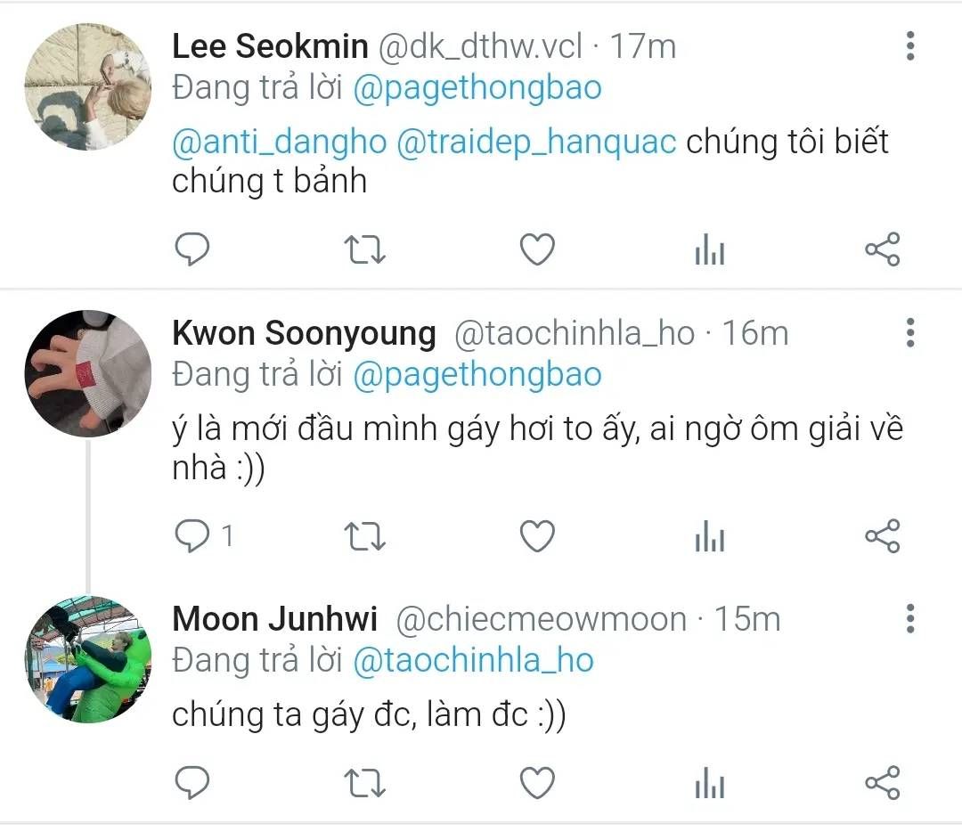
Task: Share Lee Seokmin's tweet
Action: 883,250
